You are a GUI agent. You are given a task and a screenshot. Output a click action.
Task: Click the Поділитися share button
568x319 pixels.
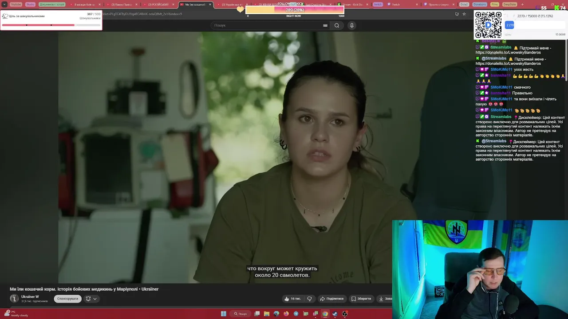point(332,299)
